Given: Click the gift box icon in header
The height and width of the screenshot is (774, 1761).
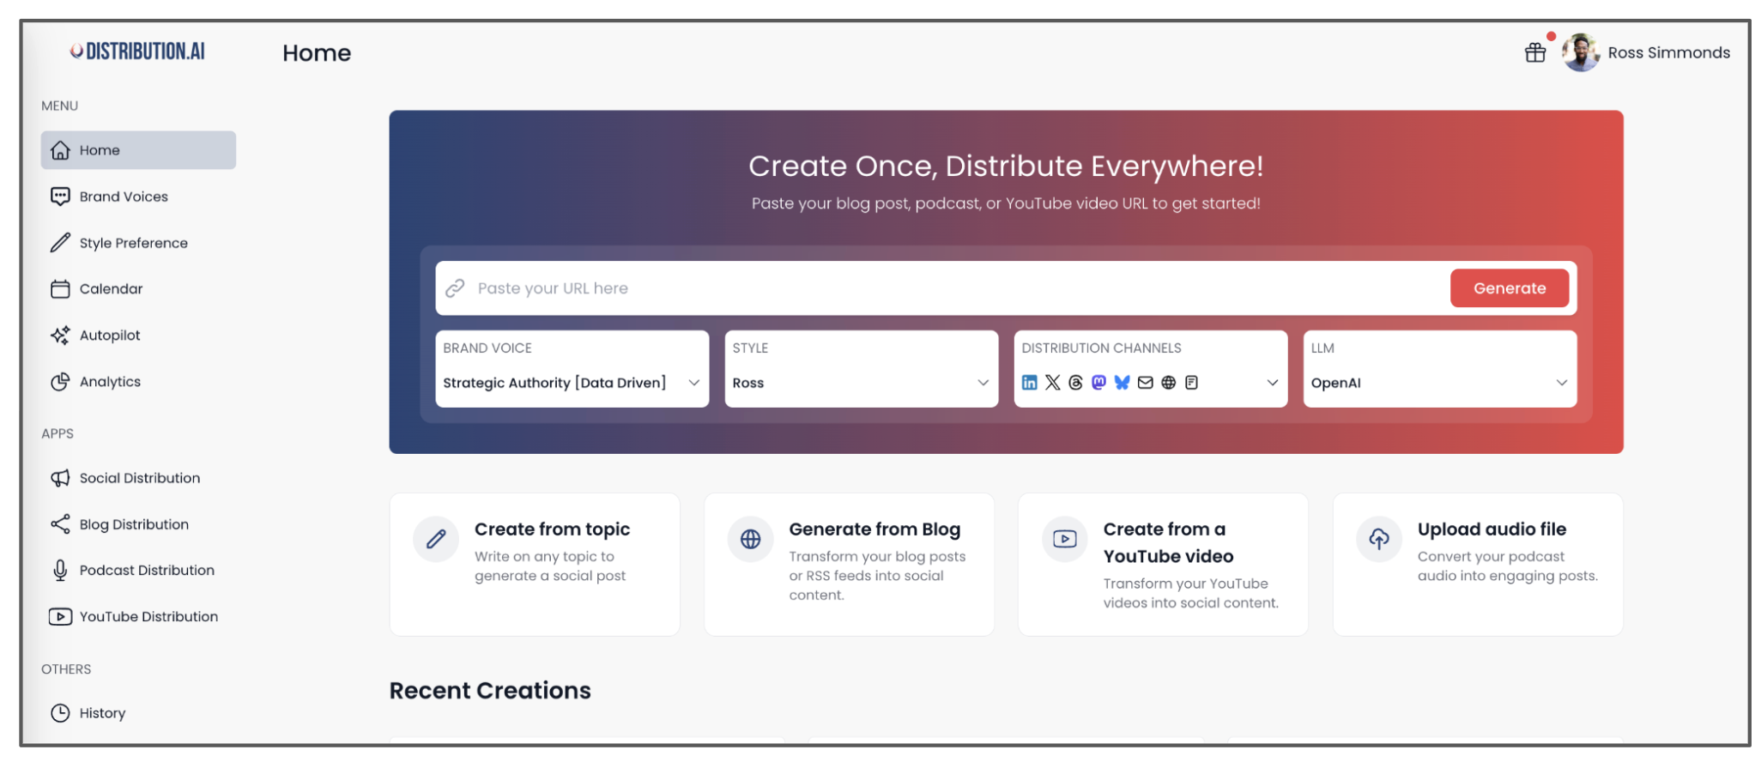Looking at the screenshot, I should (x=1534, y=53).
